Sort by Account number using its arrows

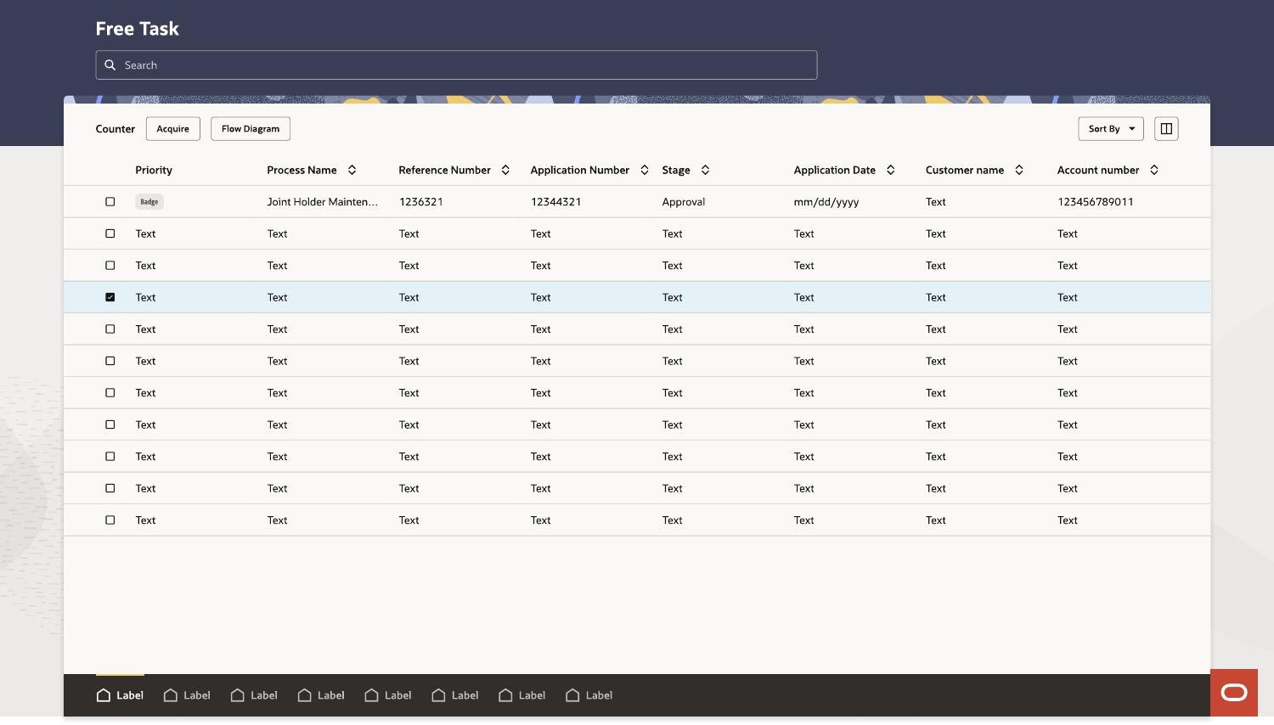pyautogui.click(x=1154, y=171)
